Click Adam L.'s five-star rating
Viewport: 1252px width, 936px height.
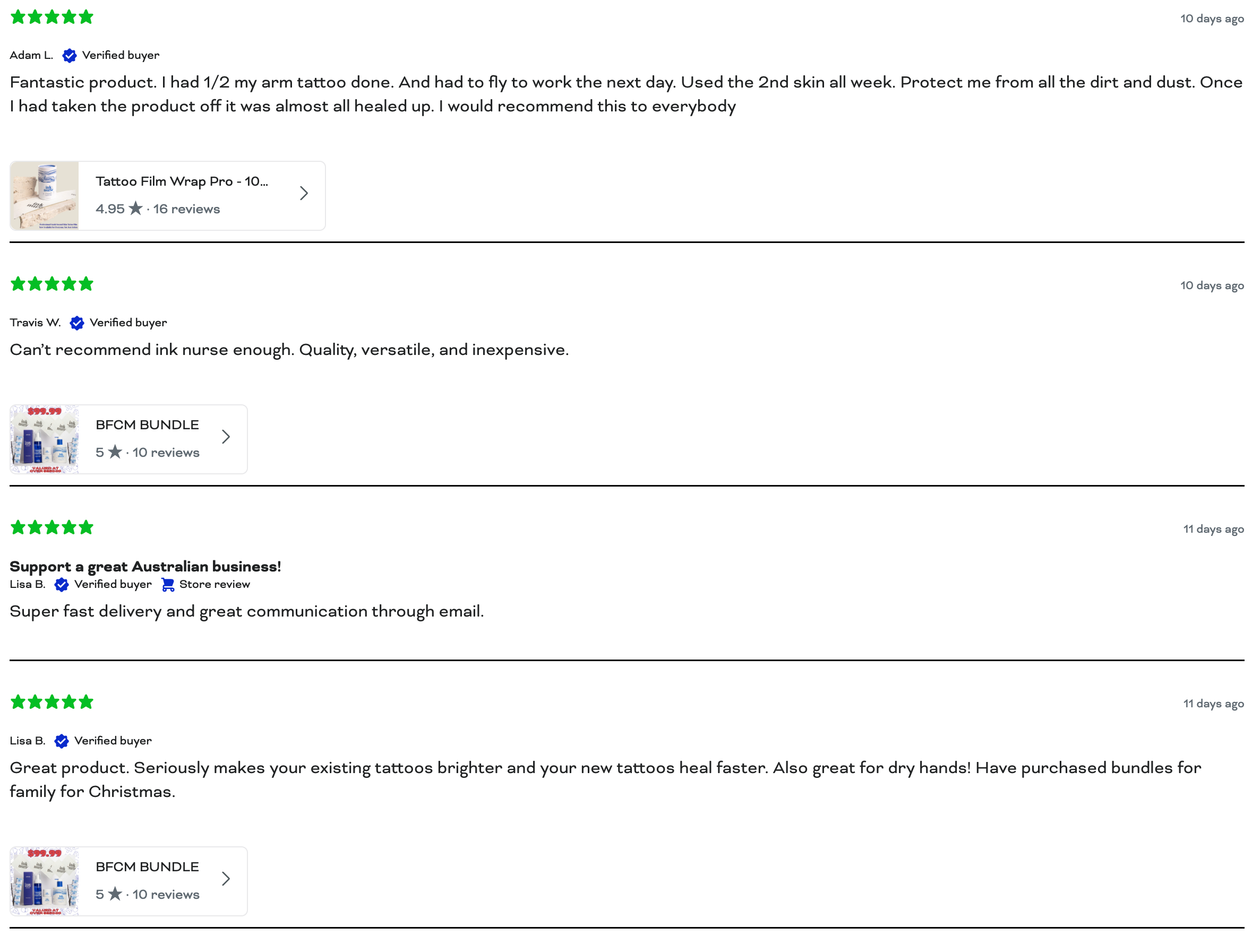click(x=52, y=17)
